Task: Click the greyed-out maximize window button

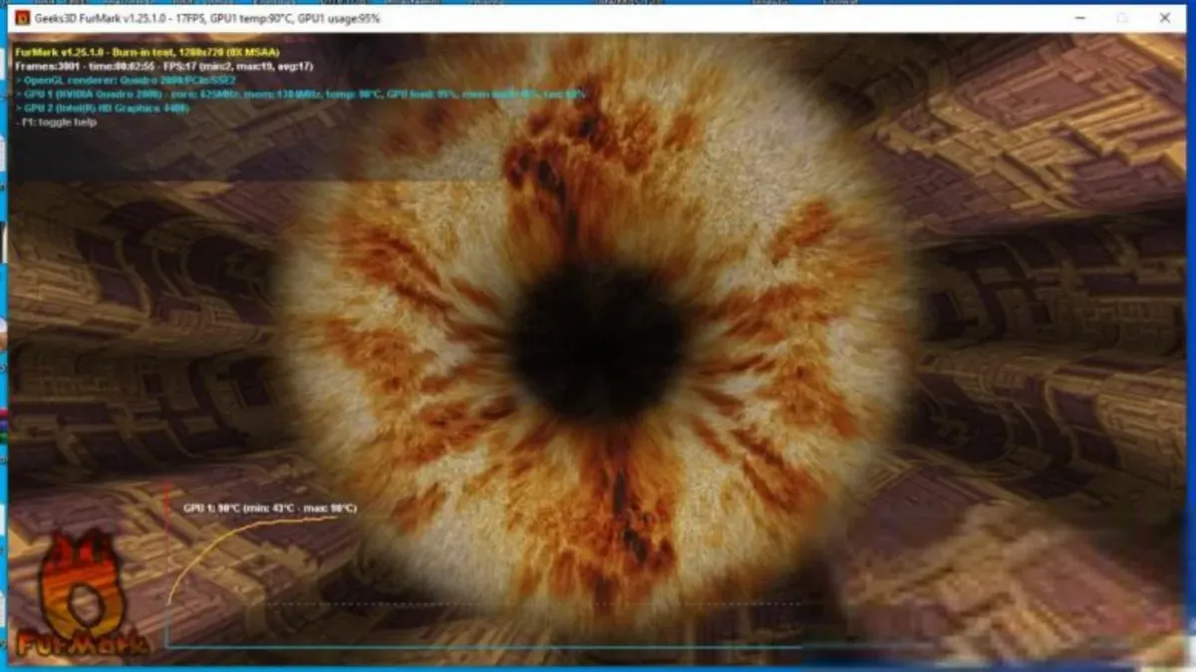Action: (x=1122, y=18)
